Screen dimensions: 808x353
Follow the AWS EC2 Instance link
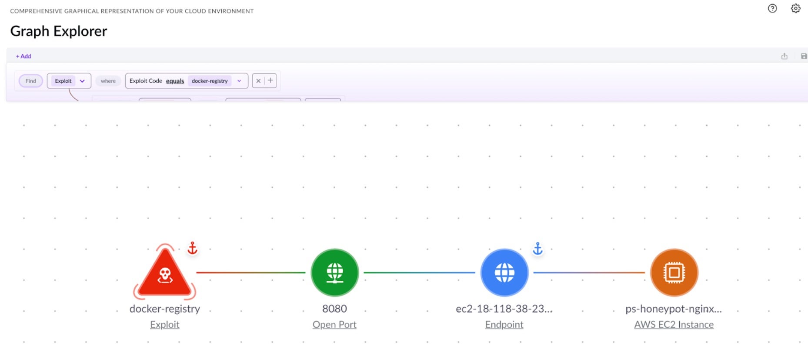(x=674, y=325)
